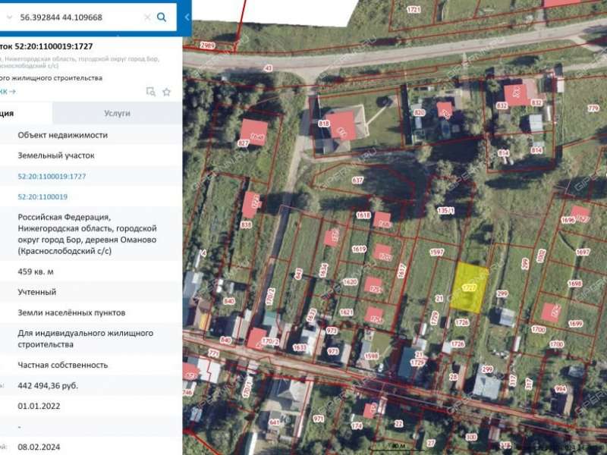
Task: Click the find-on-map icon beside star
Action: click(150, 92)
